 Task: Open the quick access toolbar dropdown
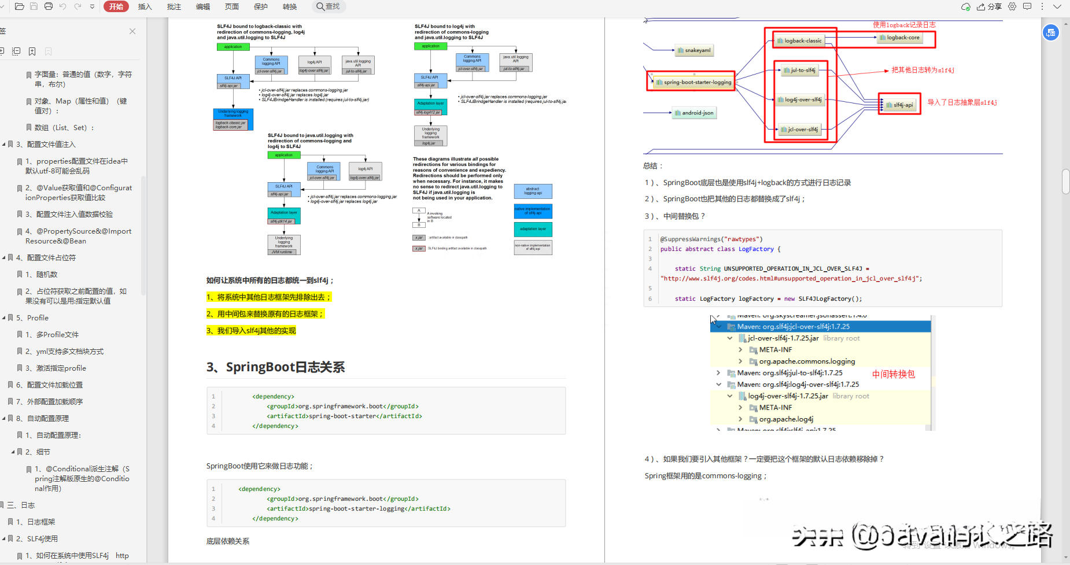92,6
